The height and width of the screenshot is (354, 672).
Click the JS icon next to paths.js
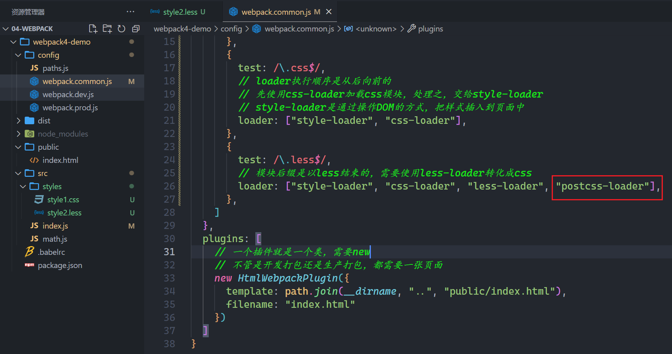click(x=34, y=68)
